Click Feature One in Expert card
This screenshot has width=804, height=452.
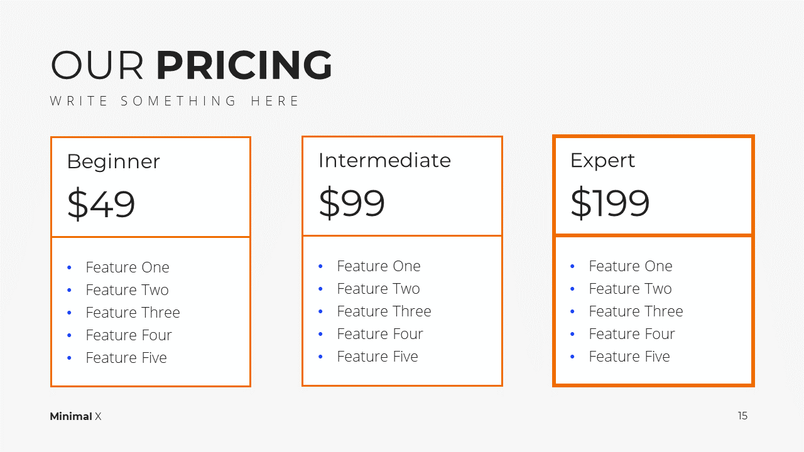pyautogui.click(x=631, y=266)
